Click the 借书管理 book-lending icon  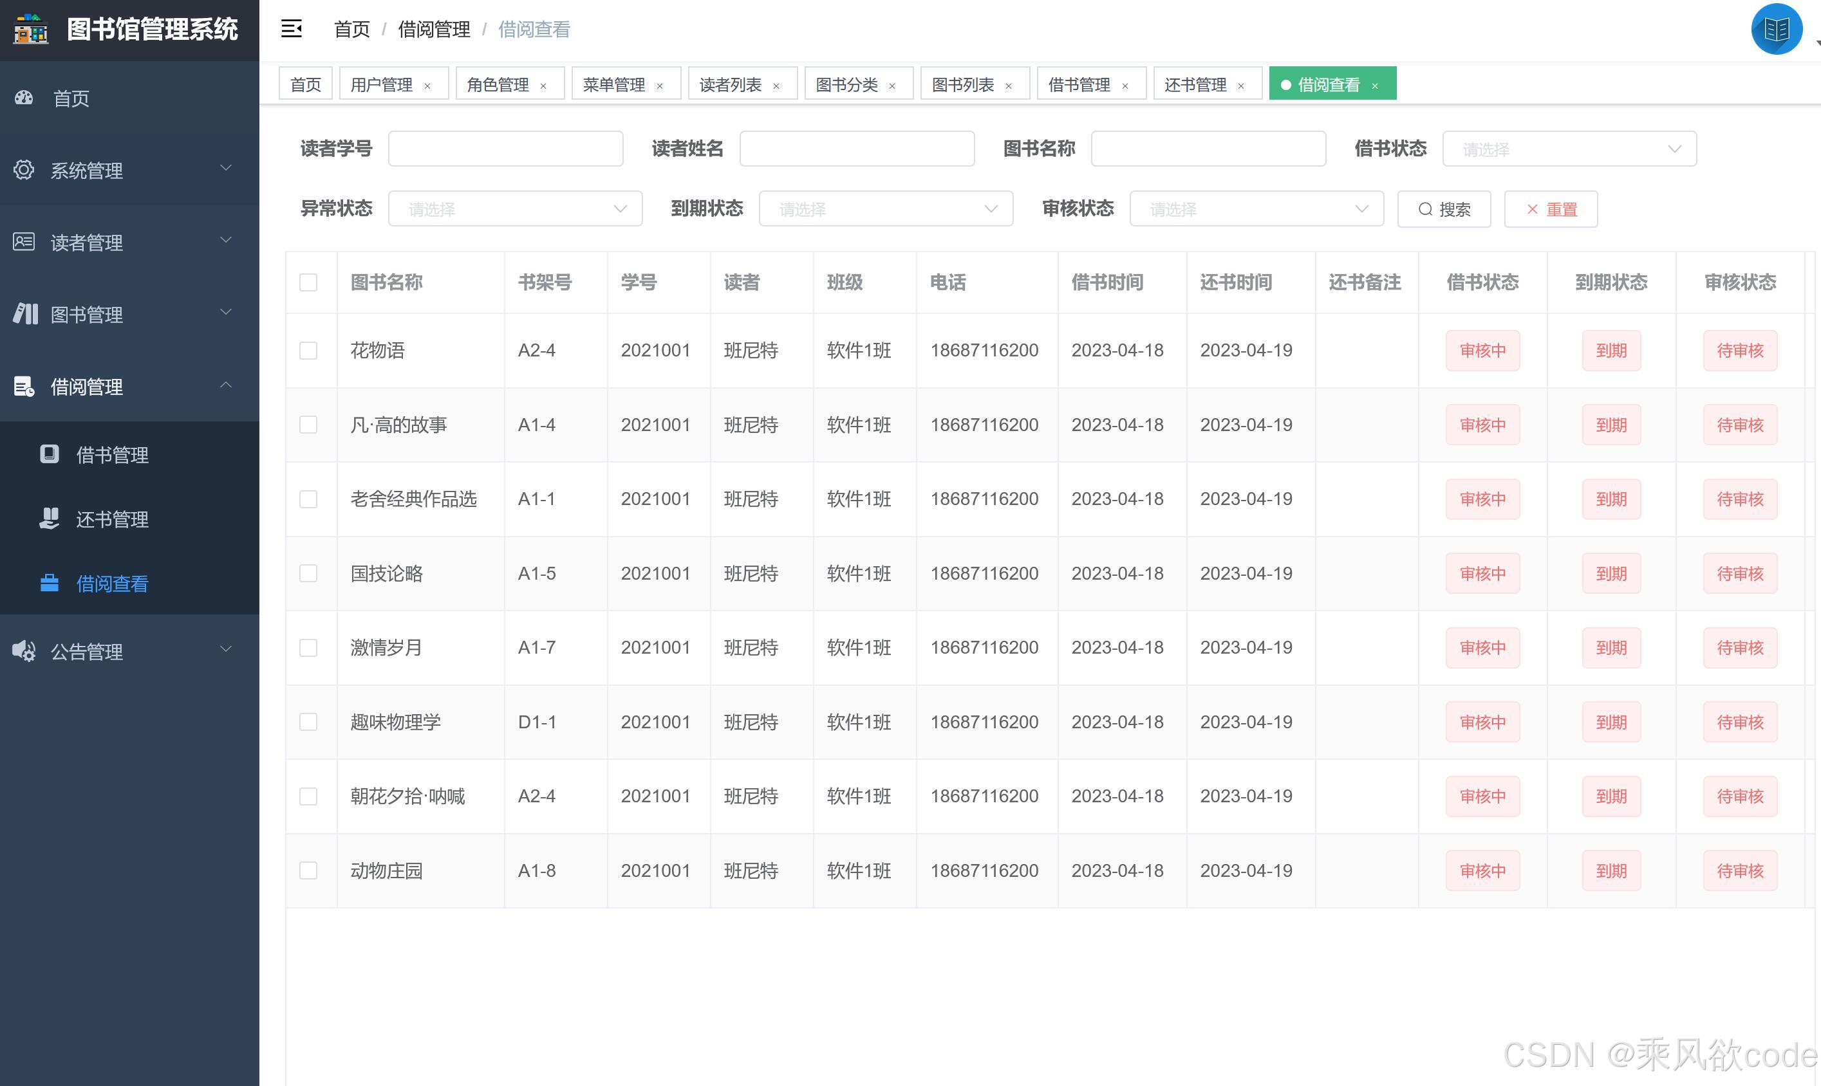click(49, 454)
